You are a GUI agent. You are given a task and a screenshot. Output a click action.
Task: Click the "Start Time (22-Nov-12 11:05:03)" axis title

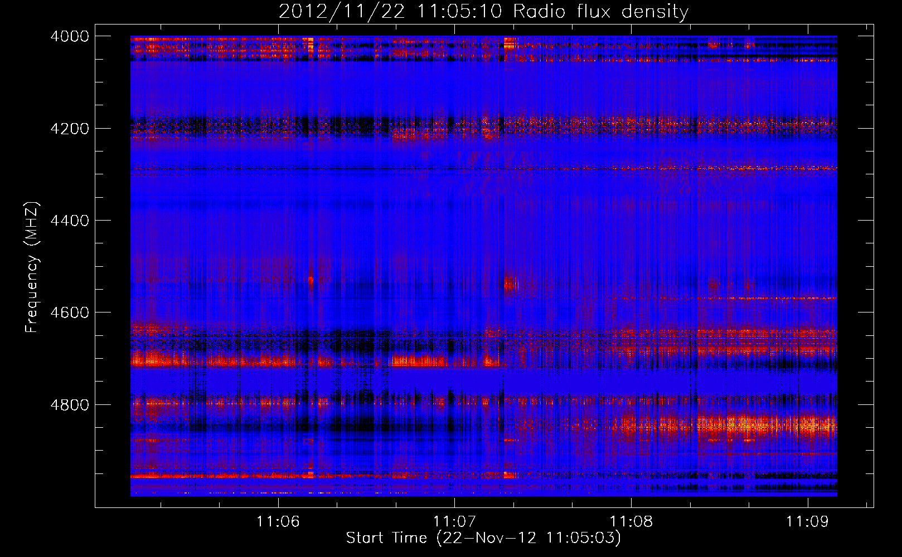click(x=483, y=538)
